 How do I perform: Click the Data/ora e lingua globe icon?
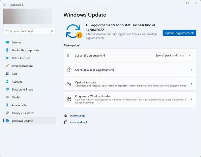pos(7,89)
